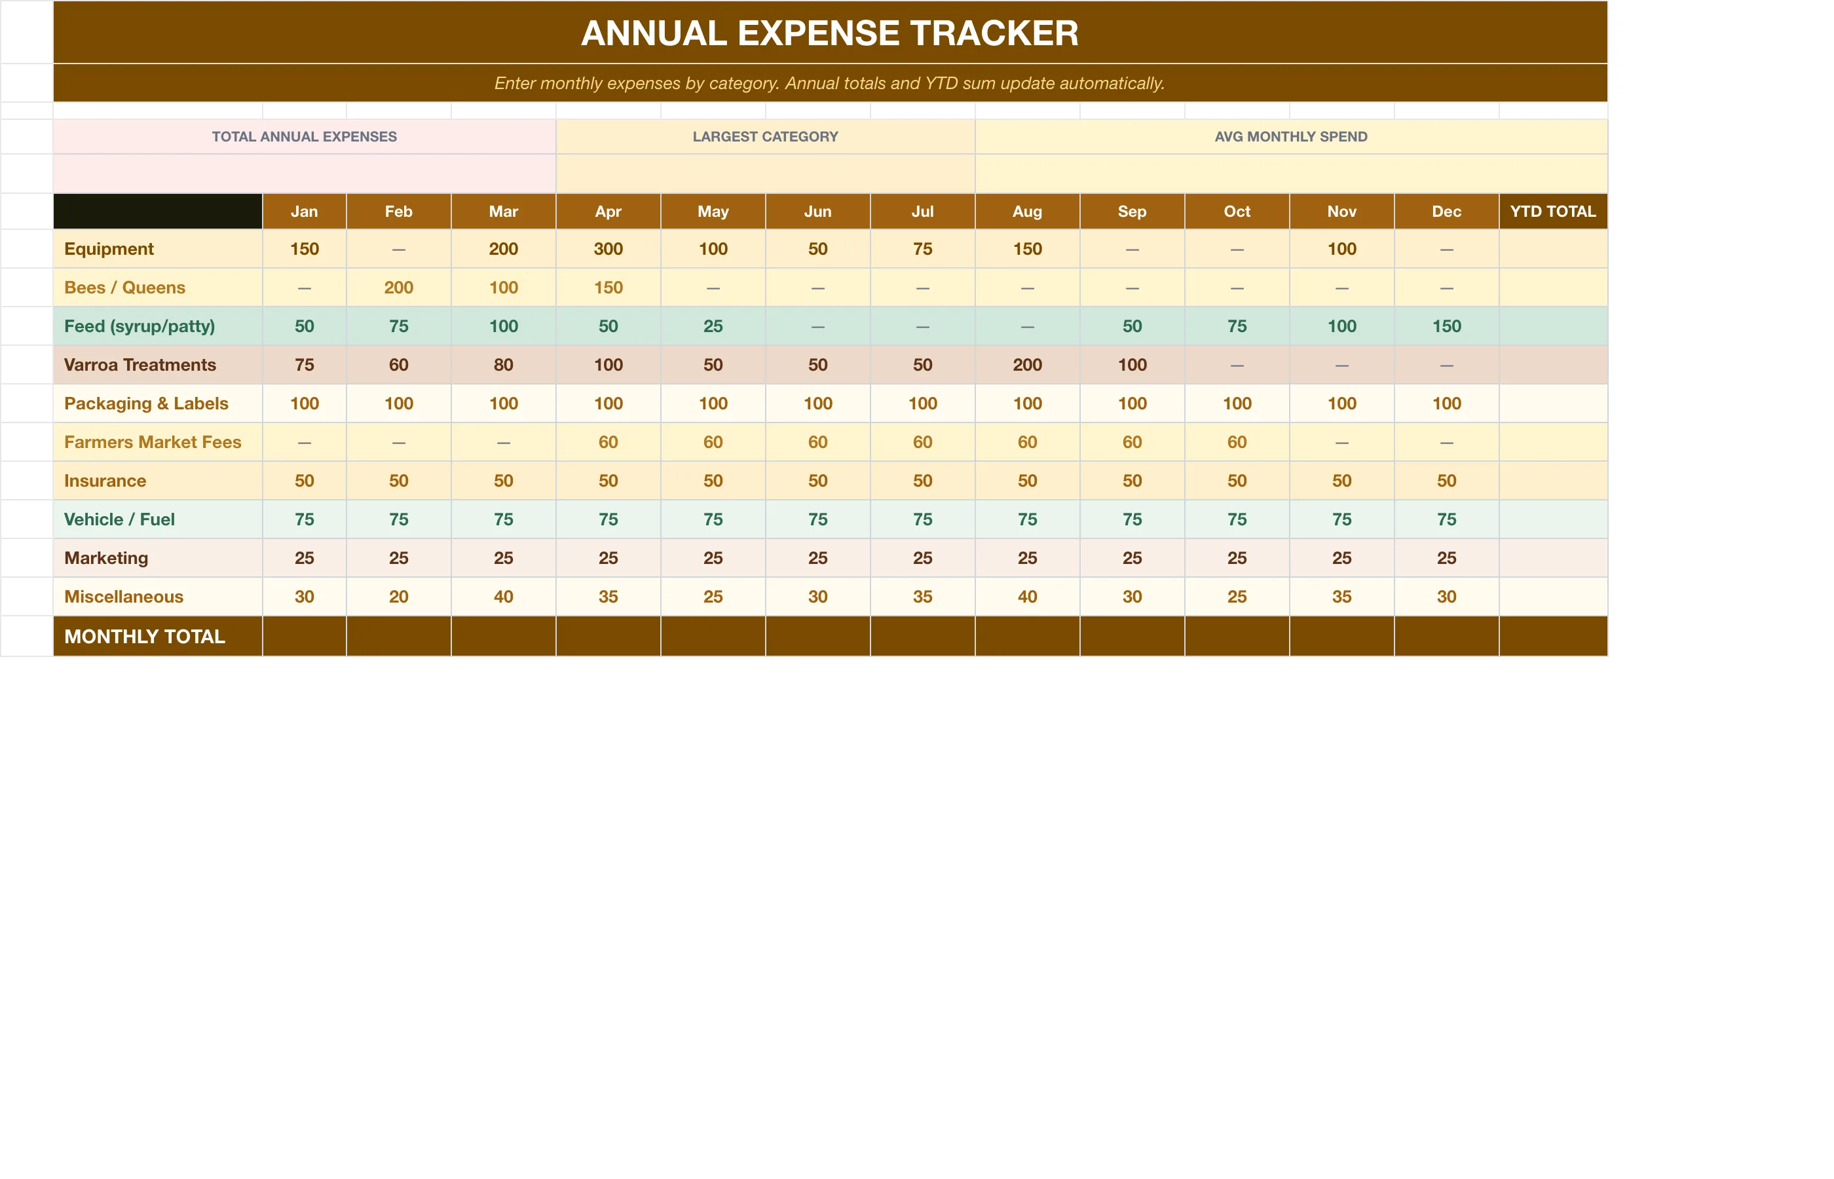Select the TOTAL ANNUAL EXPENSES header
The width and height of the screenshot is (1834, 1179).
[304, 136]
